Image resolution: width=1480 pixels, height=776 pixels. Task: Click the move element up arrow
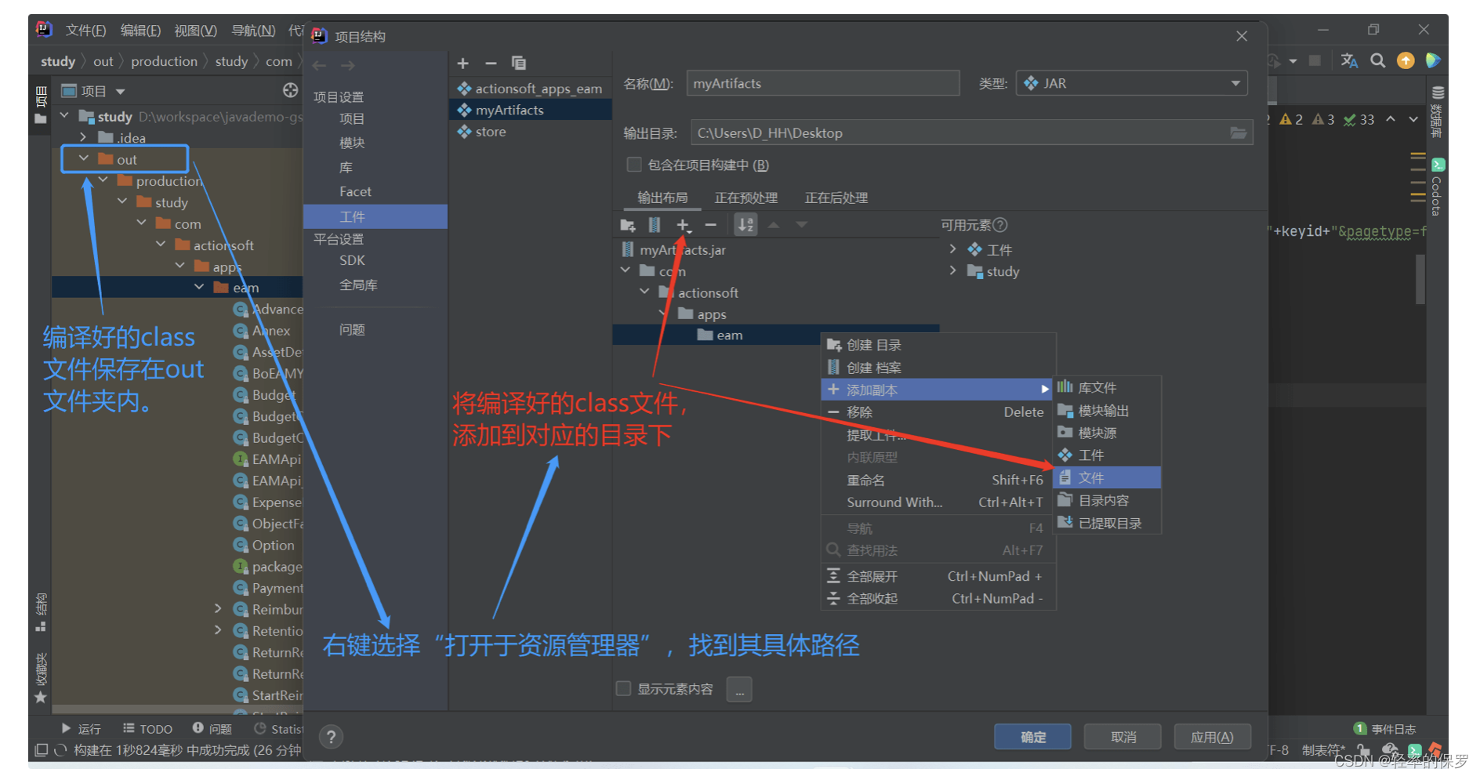click(774, 226)
